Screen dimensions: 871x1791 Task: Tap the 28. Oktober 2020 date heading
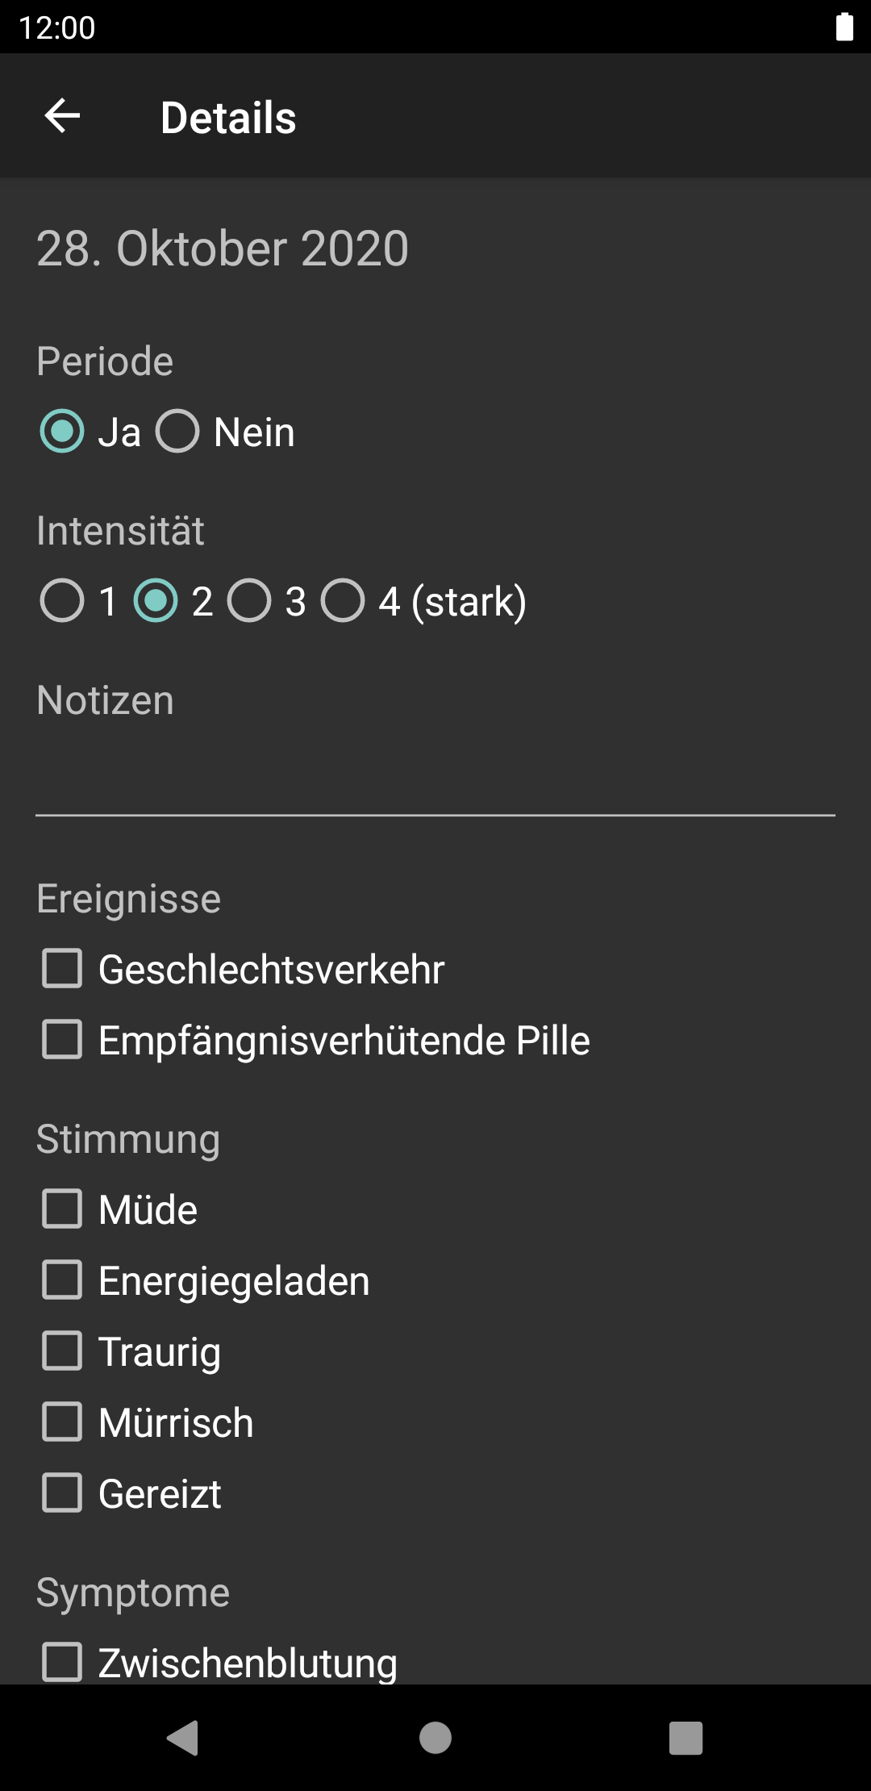(223, 248)
